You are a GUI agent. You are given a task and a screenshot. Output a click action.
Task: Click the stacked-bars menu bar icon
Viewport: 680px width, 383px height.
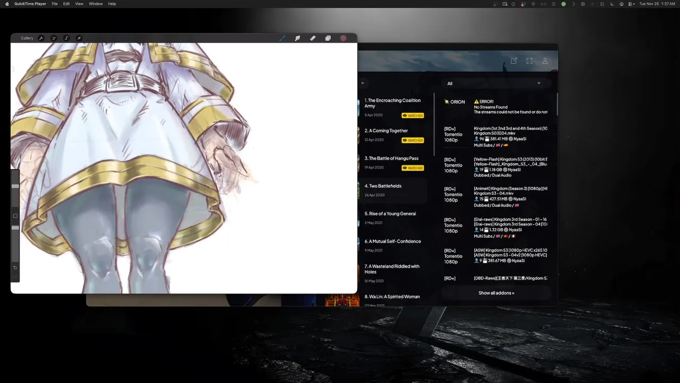click(554, 4)
